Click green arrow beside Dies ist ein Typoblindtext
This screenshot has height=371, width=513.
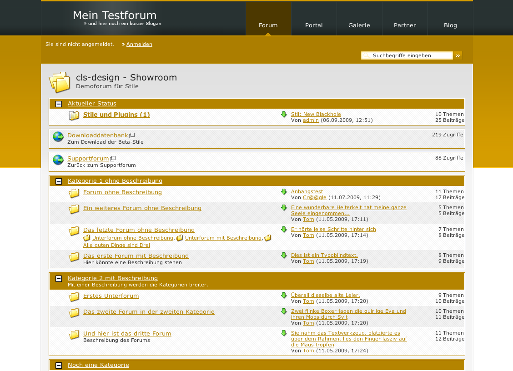pos(284,256)
